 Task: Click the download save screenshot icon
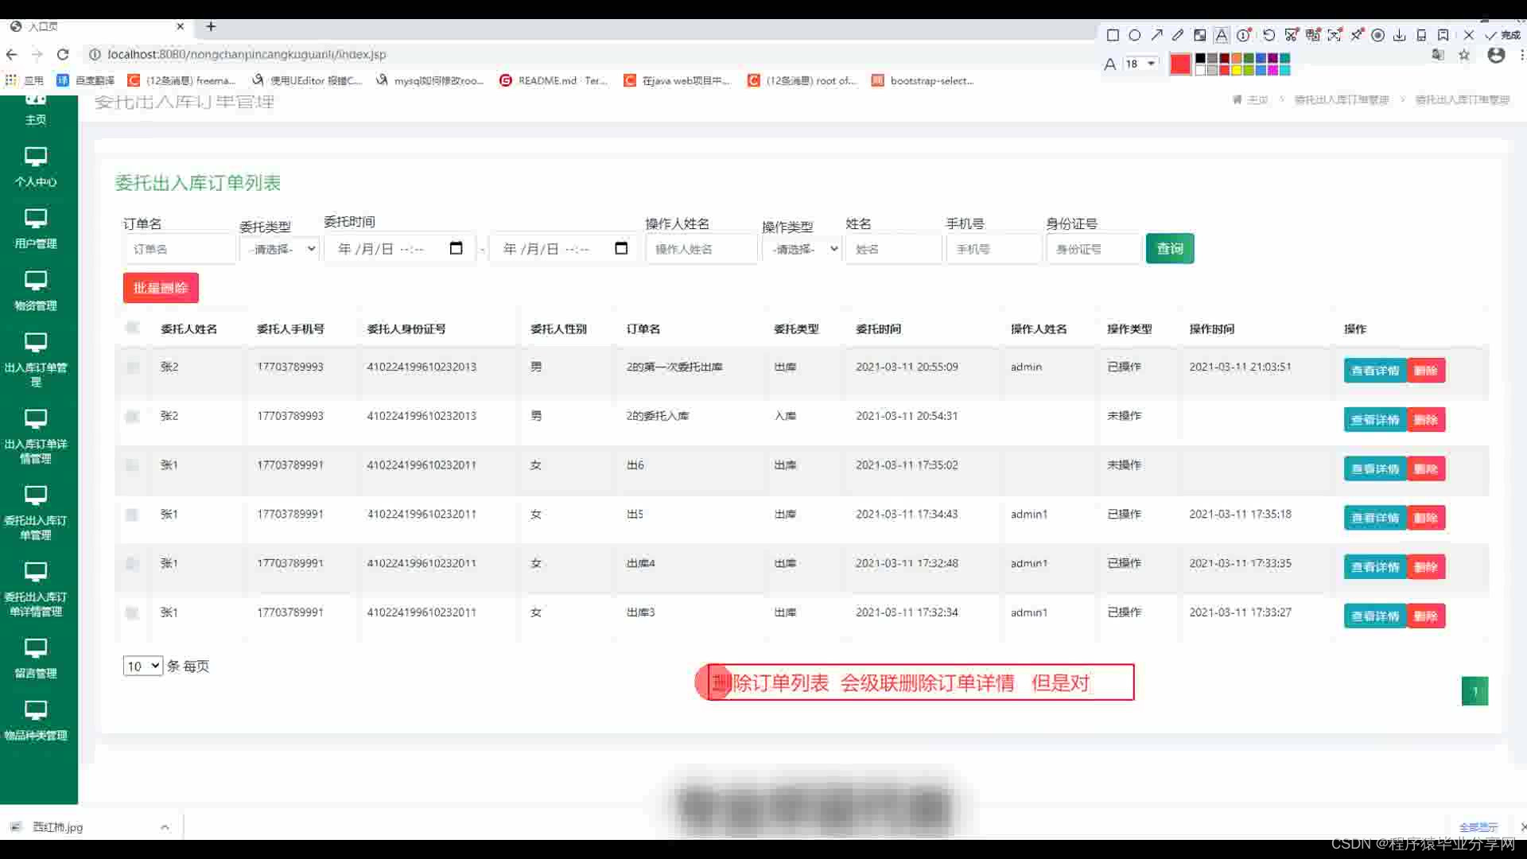(1399, 35)
